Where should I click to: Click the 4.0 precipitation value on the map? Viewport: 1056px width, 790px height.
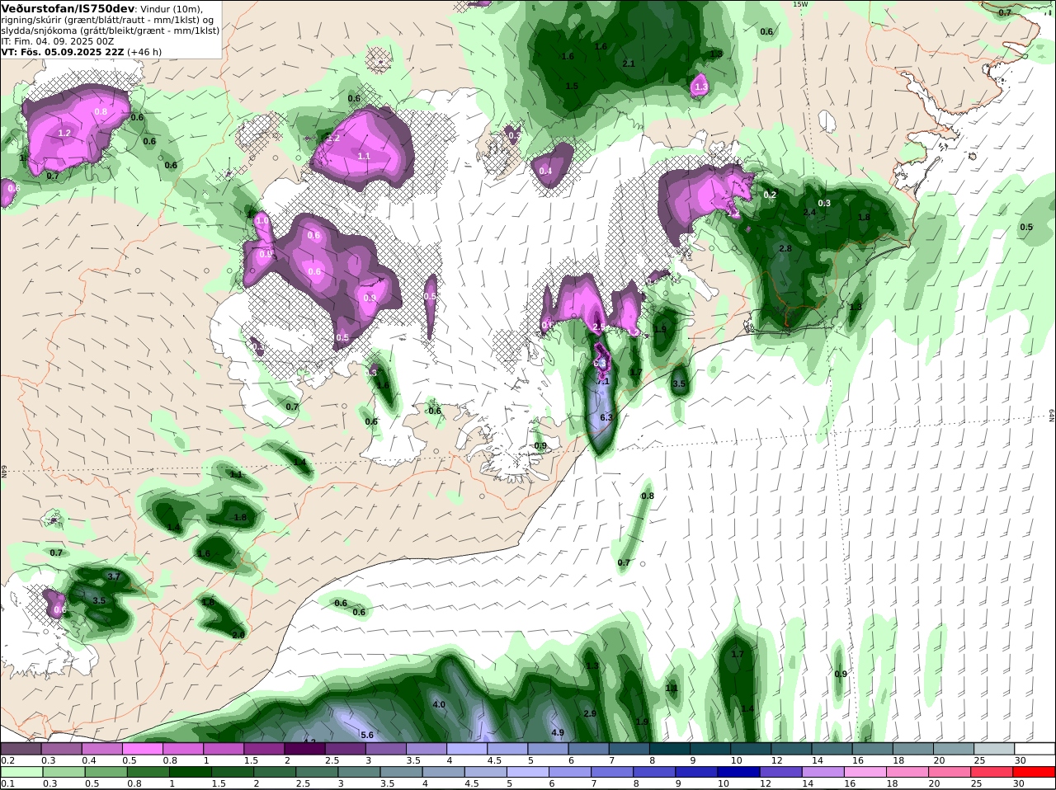coord(439,704)
